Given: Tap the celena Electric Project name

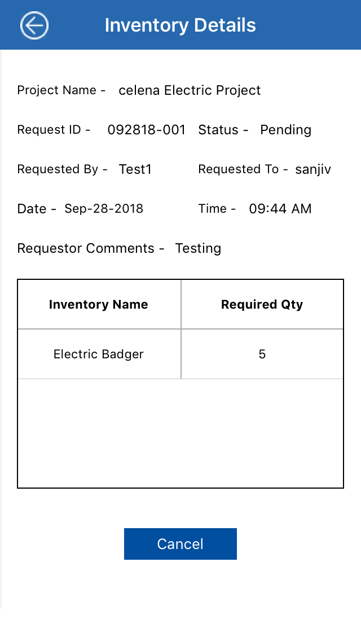Looking at the screenshot, I should coord(190,90).
